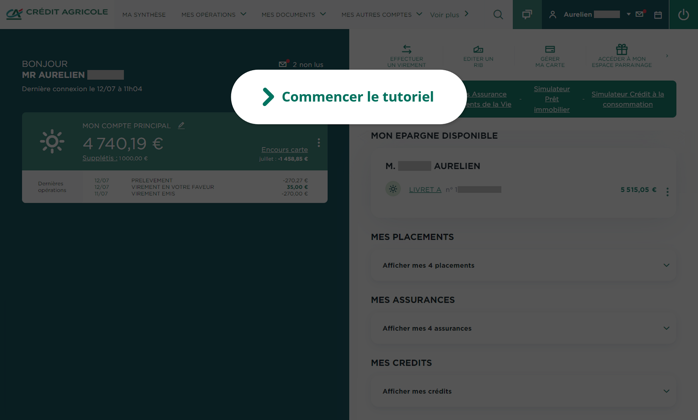Open three-dot menu for Livret A
This screenshot has width=698, height=420.
[x=667, y=192]
